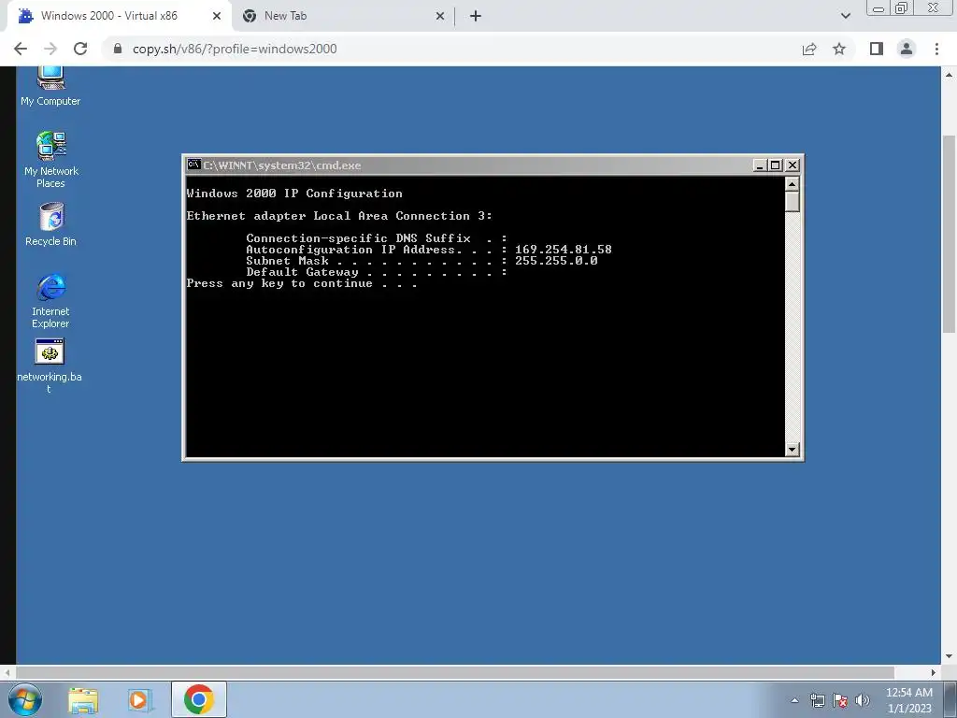Screen dimensions: 957x718
Task: Toggle the browser side panel
Action: 877,49
